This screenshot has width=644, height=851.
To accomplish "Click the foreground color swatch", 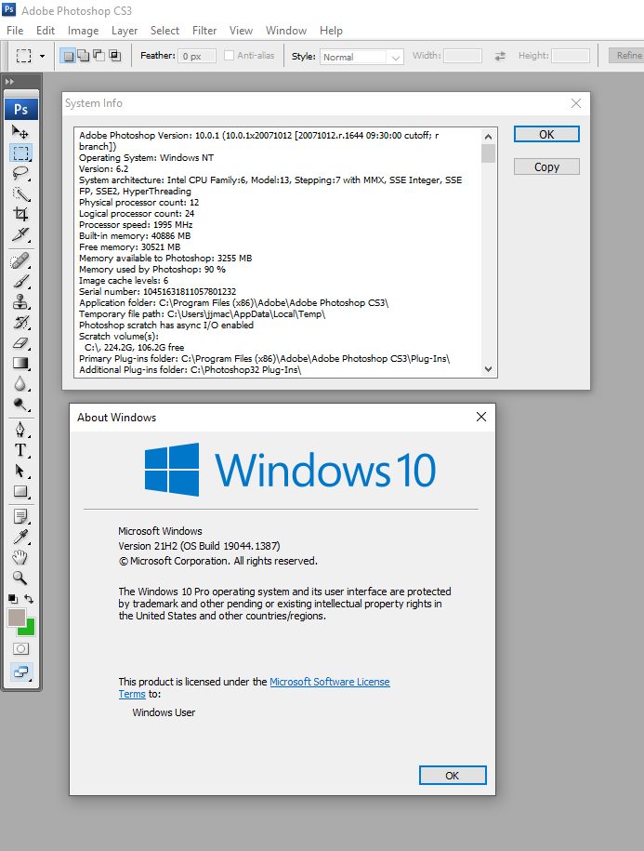I will (17, 618).
